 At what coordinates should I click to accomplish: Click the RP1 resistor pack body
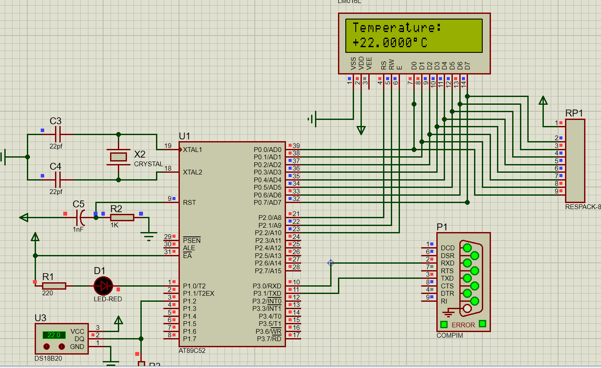tap(575, 160)
